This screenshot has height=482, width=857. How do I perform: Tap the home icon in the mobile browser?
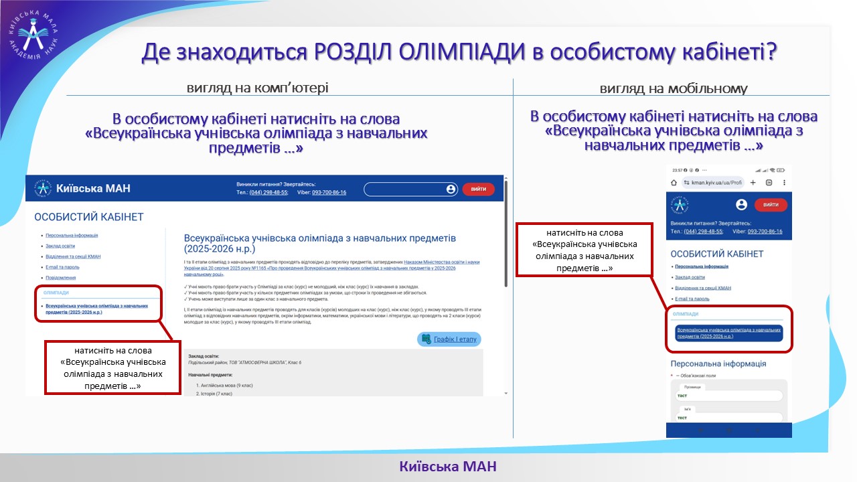coord(674,183)
